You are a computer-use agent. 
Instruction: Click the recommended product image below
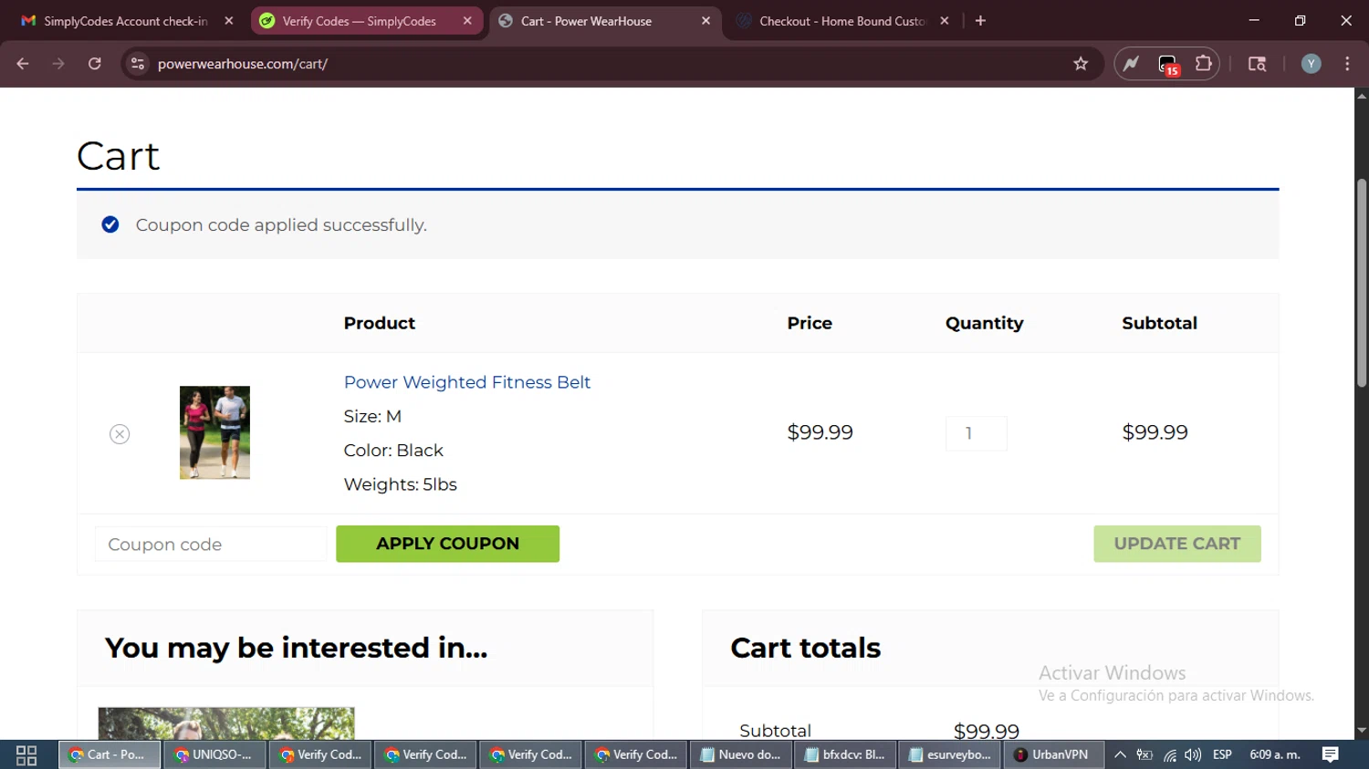click(x=226, y=723)
